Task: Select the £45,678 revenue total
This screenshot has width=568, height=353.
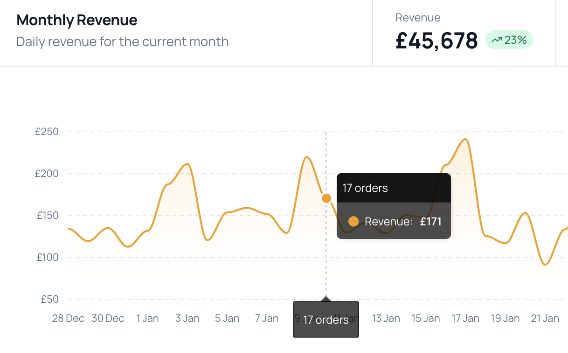Action: tap(436, 41)
